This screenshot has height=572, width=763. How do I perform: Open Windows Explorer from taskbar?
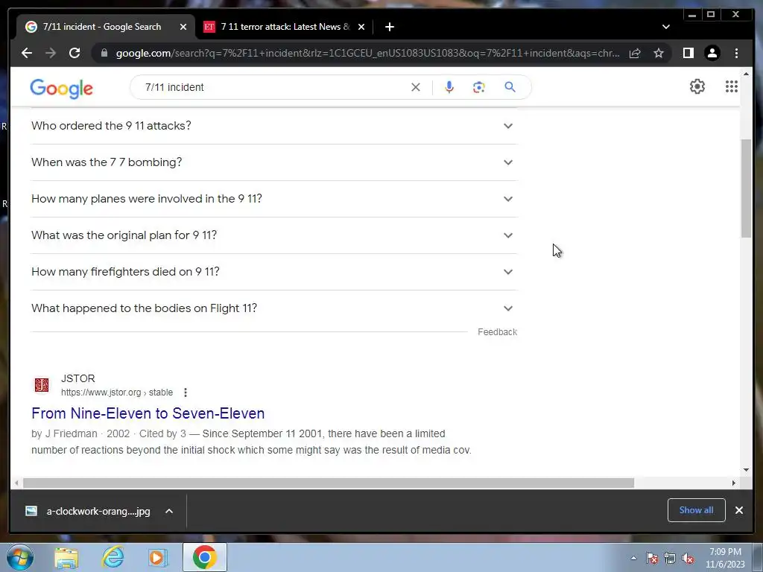(x=66, y=558)
